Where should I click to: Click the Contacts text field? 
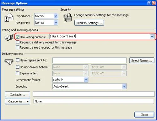(94, 94)
